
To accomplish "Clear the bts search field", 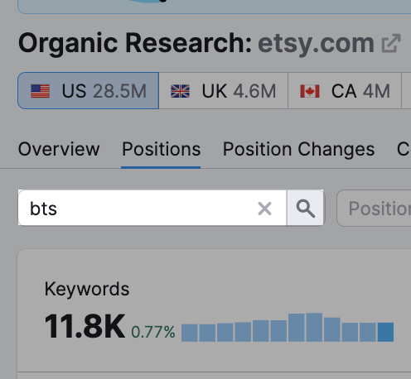I will [264, 209].
